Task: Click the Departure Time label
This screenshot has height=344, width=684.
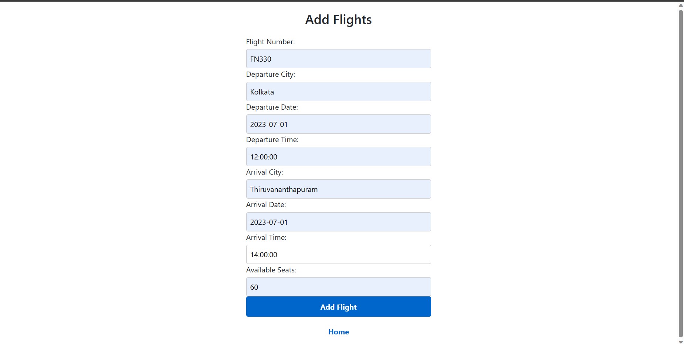Action: pyautogui.click(x=272, y=140)
